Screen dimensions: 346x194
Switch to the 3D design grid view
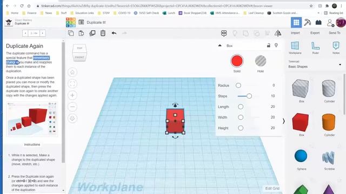(x=296, y=23)
